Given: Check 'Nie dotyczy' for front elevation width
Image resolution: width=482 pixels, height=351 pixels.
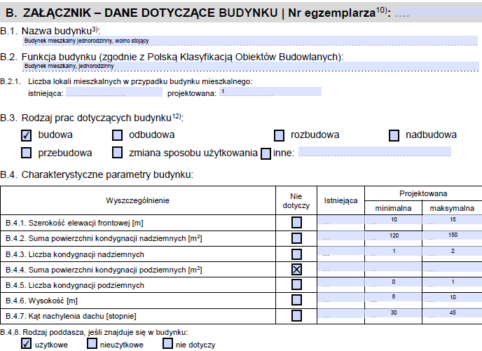Looking at the screenshot, I should 297,223.
